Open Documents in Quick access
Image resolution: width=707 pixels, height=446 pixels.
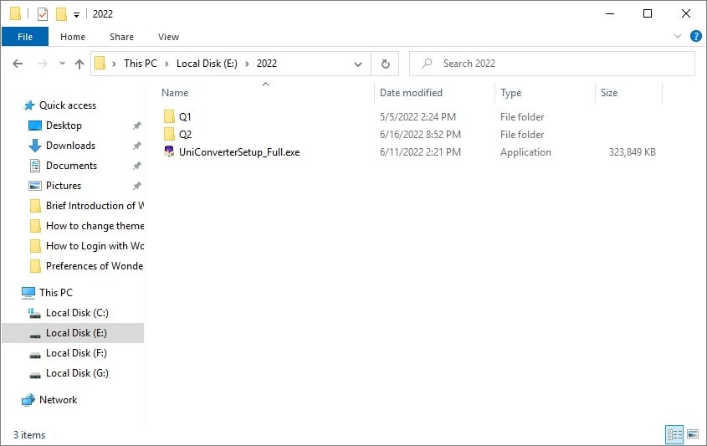[x=71, y=166]
